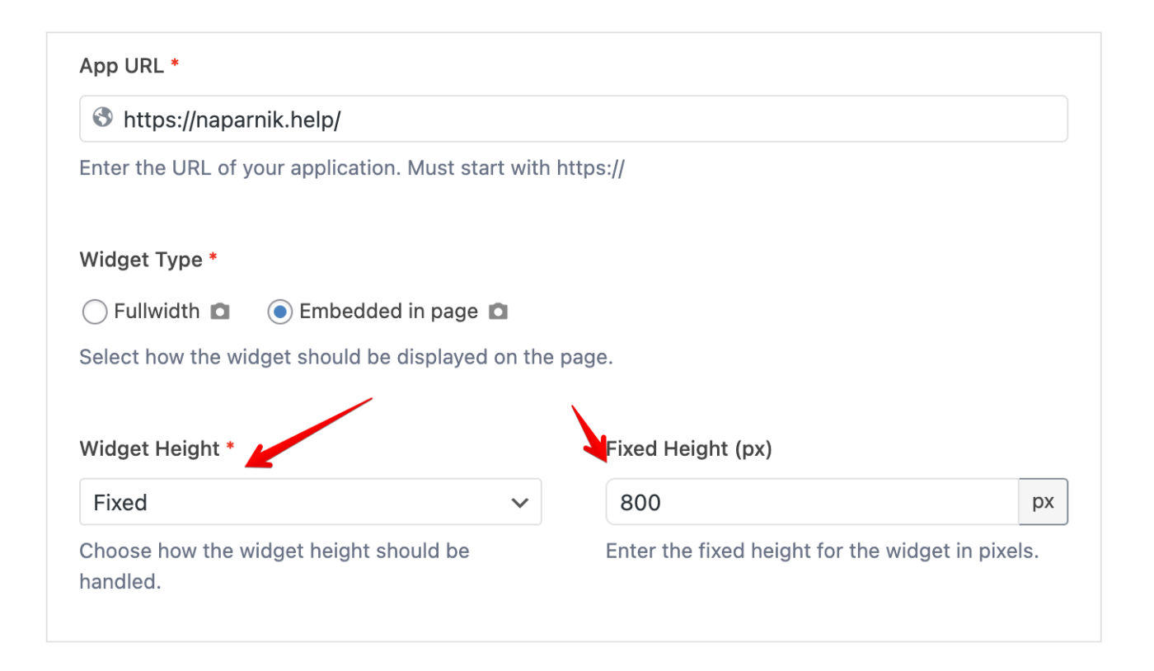The height and width of the screenshot is (671, 1154).
Task: Click the help text about https:// requirement
Action: tap(352, 168)
